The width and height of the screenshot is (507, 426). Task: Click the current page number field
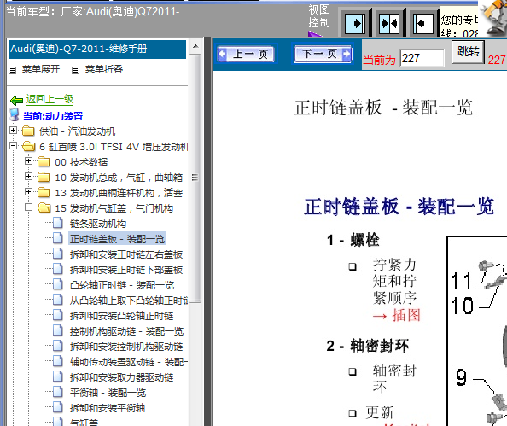(422, 59)
